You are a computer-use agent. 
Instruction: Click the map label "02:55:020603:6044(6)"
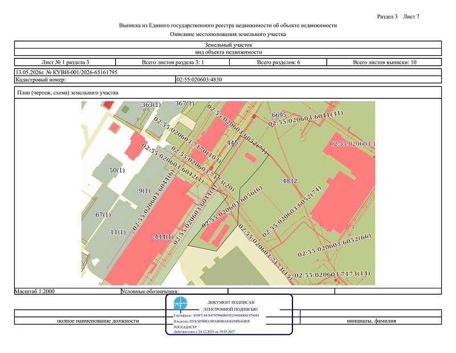[153, 200]
